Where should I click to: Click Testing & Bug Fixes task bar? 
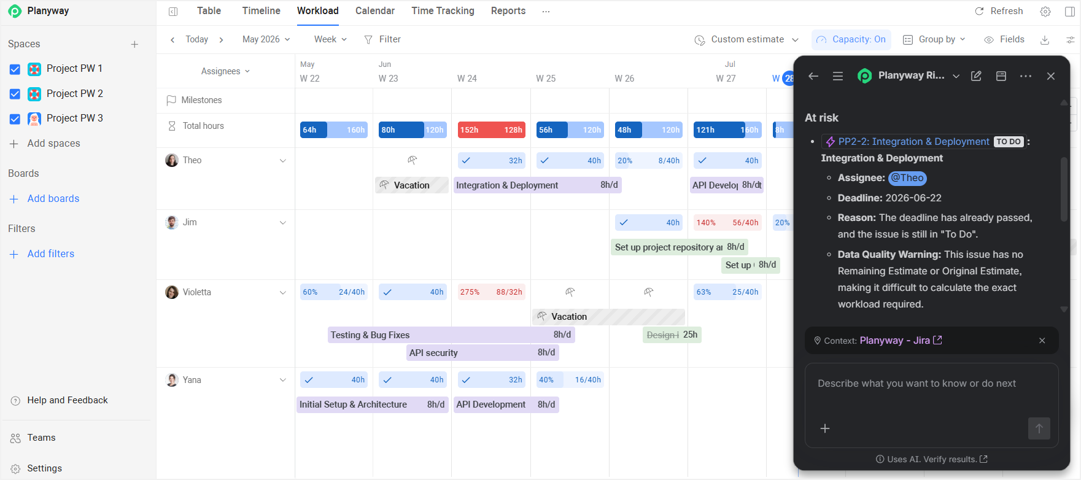(x=451, y=335)
